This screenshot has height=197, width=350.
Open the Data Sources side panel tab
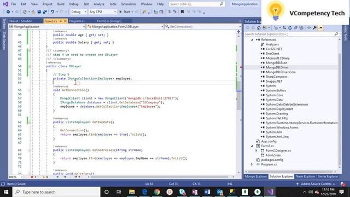tap(4, 41)
